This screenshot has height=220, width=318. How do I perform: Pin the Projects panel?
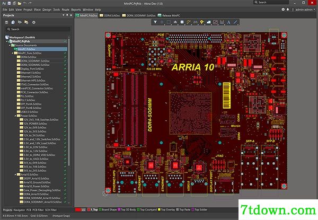[67, 15]
